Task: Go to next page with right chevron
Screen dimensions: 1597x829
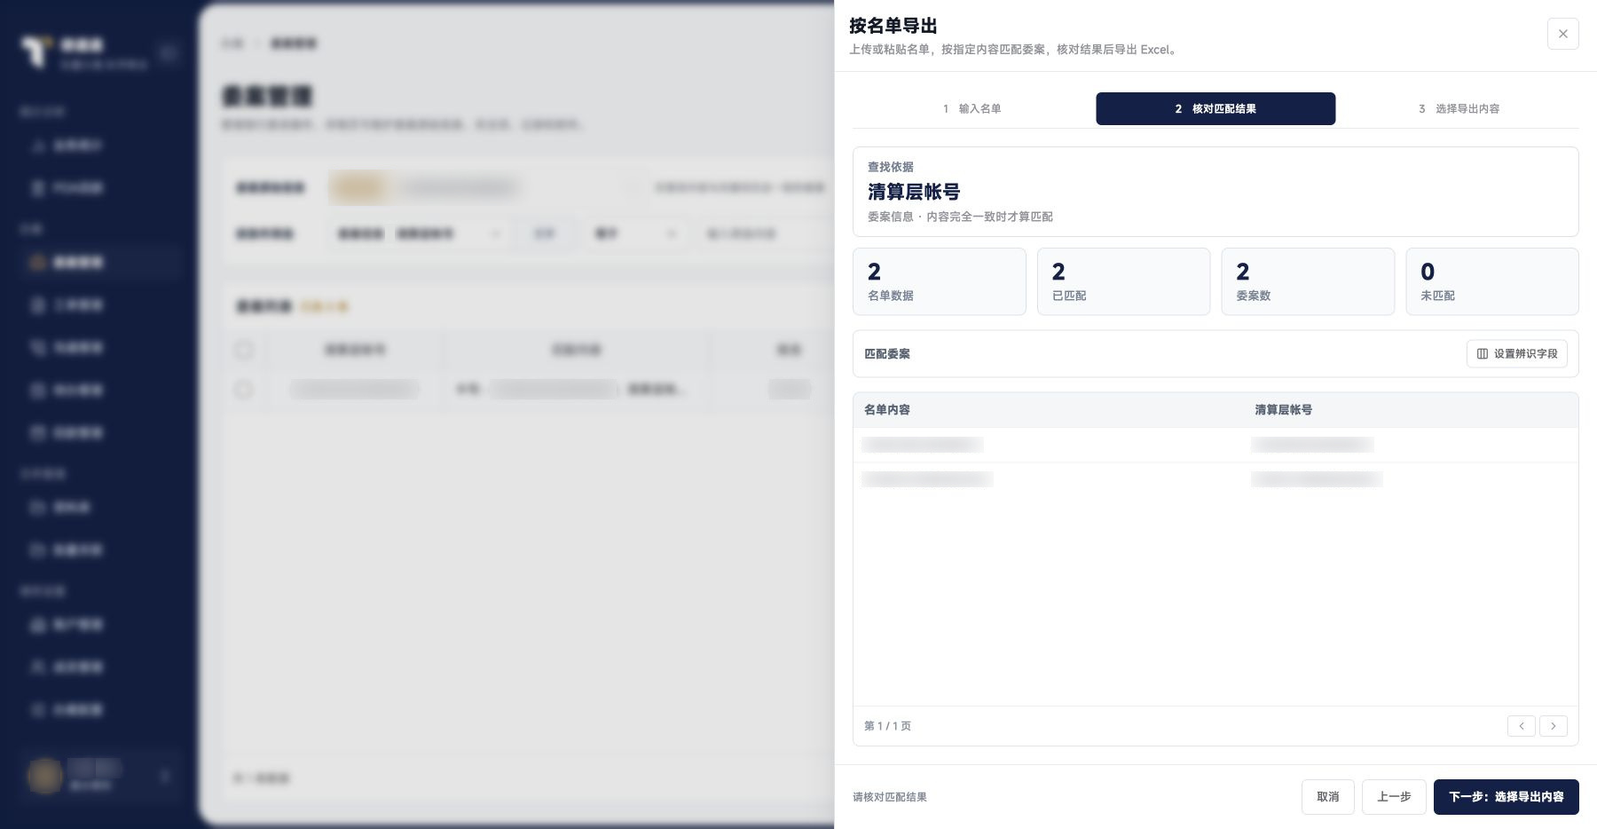Action: [x=1553, y=726]
